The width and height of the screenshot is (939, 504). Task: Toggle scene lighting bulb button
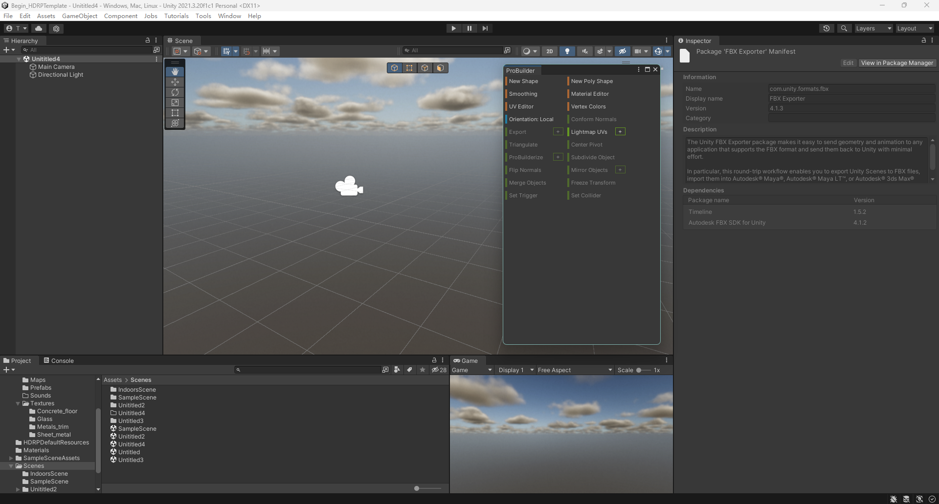click(x=567, y=51)
